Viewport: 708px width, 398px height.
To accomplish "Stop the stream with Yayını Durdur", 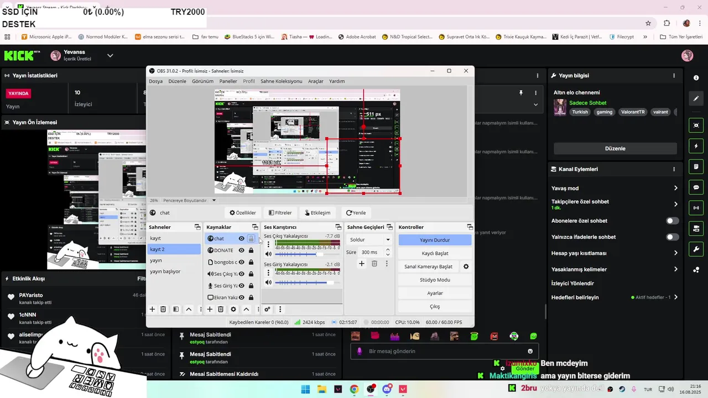I will point(435,240).
